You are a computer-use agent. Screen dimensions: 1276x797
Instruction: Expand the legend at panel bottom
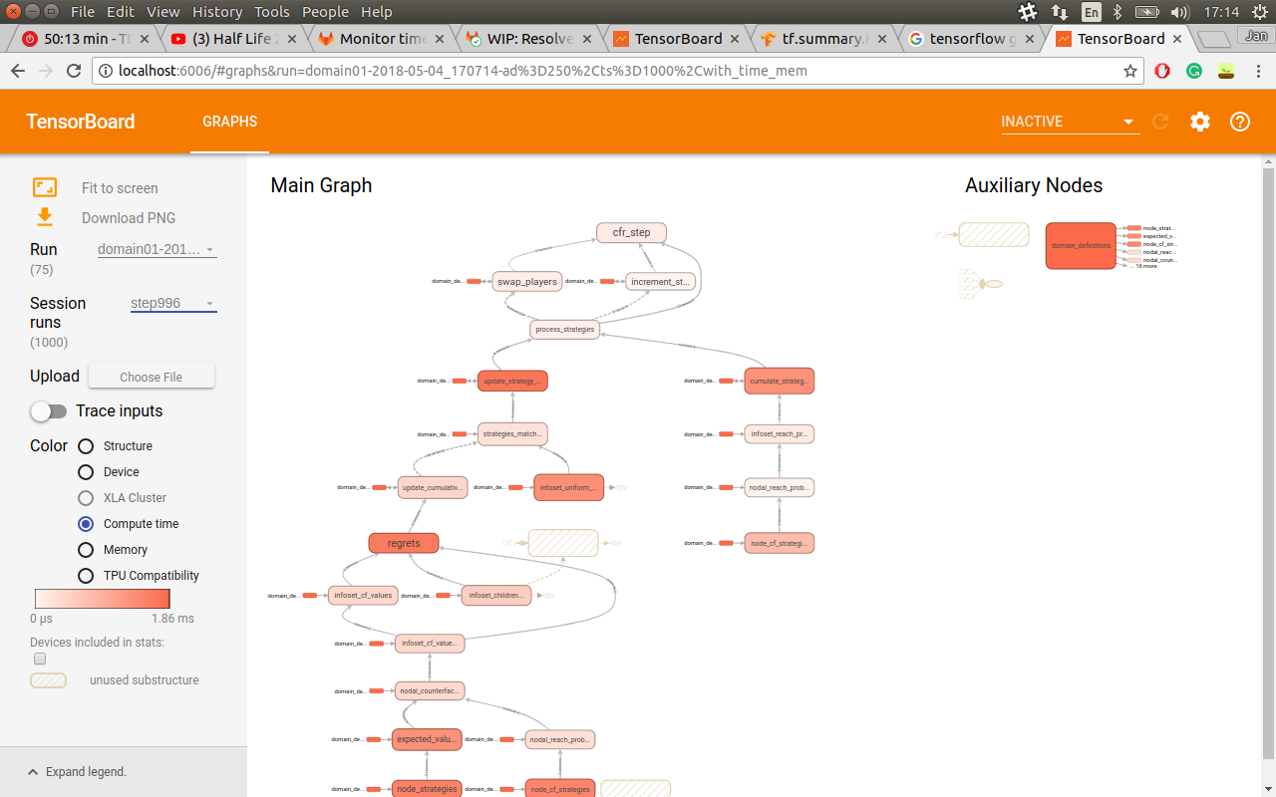pos(77,772)
